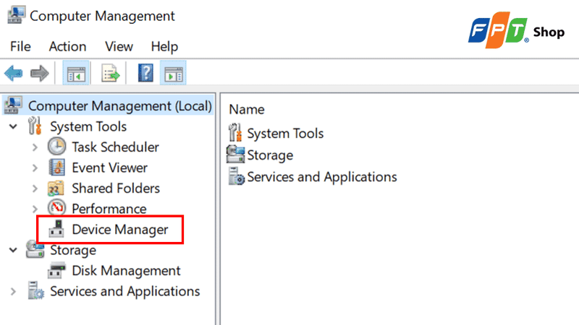Click the Performance gauge icon
Image resolution: width=579 pixels, height=325 pixels.
pos(56,208)
